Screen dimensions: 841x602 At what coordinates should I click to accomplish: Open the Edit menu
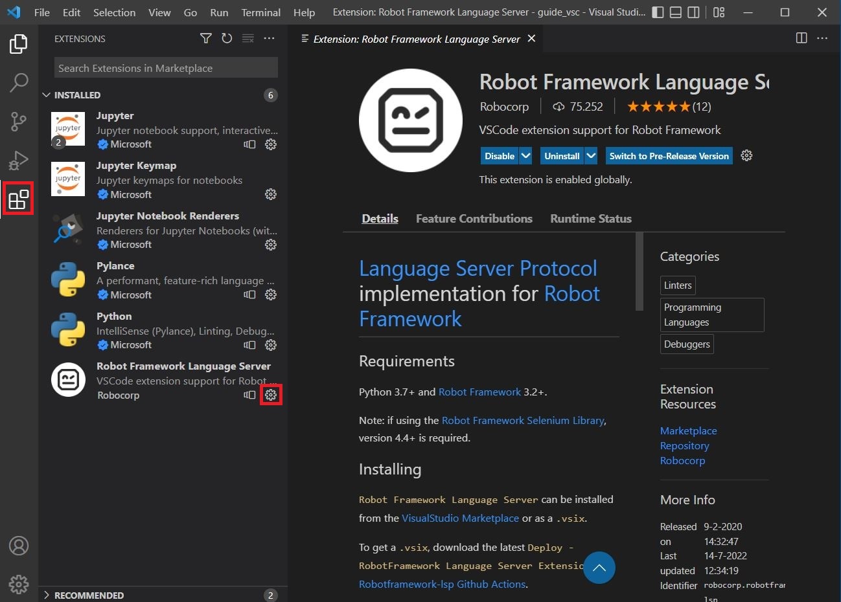pos(72,12)
